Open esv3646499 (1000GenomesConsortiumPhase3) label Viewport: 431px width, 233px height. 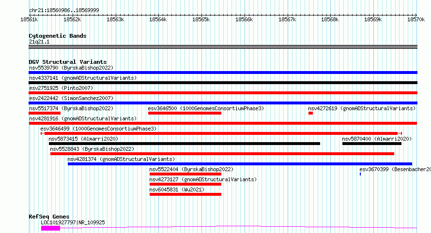(98, 129)
